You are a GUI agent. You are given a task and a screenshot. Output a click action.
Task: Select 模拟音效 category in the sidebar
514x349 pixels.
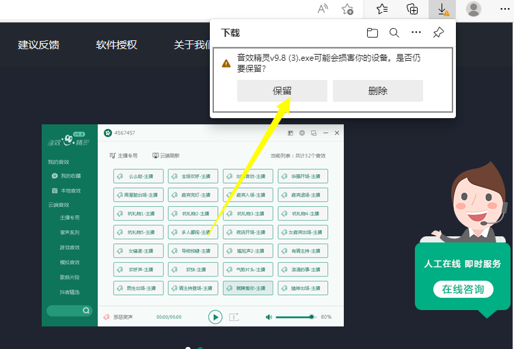tap(70, 262)
